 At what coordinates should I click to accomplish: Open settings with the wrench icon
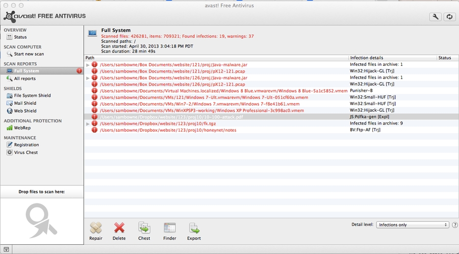tap(436, 17)
